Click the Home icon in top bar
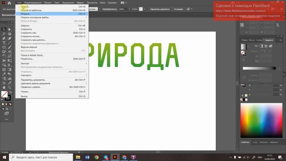This screenshot has width=286, height=161. pos(9,3)
